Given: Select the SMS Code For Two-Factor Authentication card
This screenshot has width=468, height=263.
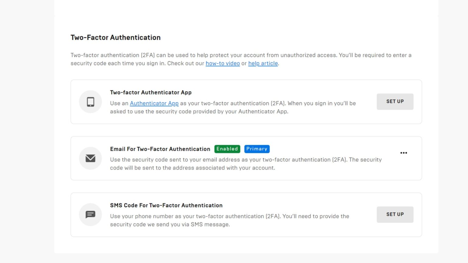Looking at the screenshot, I should (x=246, y=215).
